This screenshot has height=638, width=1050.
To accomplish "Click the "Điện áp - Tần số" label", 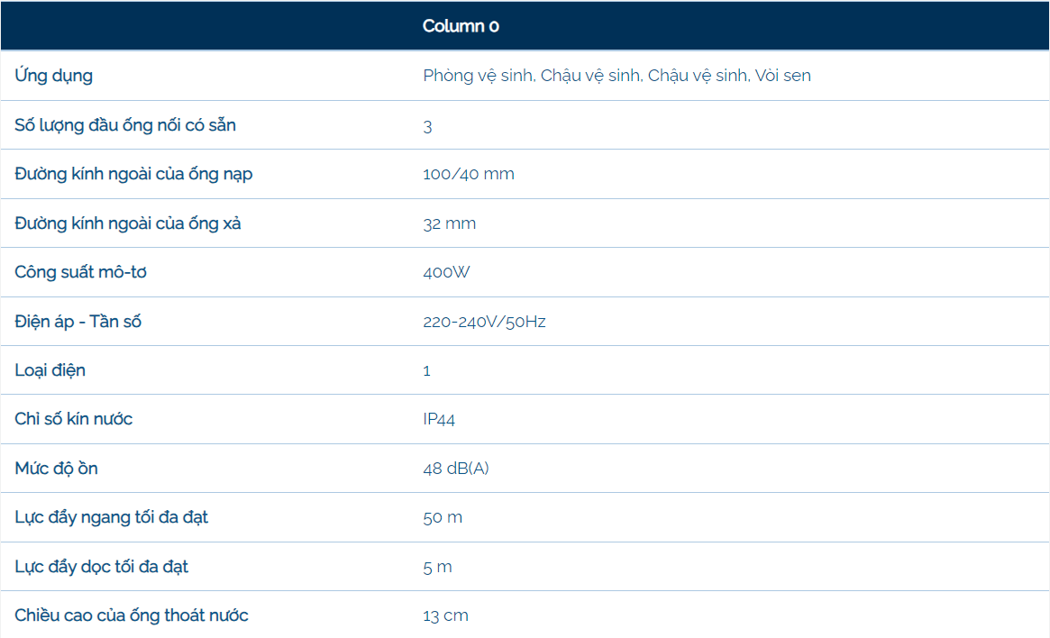I will coord(78,322).
